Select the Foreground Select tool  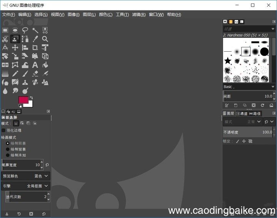15,39
